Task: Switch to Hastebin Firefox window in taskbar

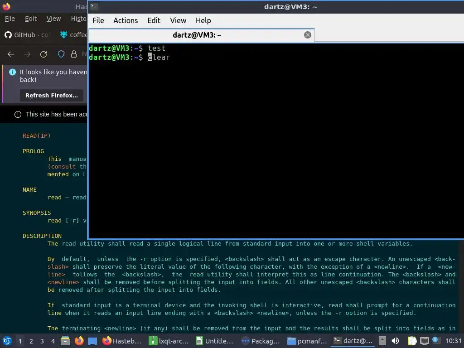Action: (x=121, y=341)
